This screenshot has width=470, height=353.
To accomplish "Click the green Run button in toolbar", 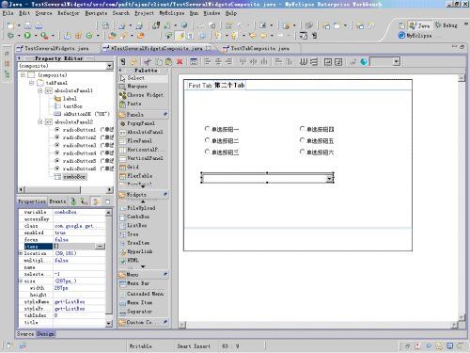I will pyautogui.click(x=27, y=36).
